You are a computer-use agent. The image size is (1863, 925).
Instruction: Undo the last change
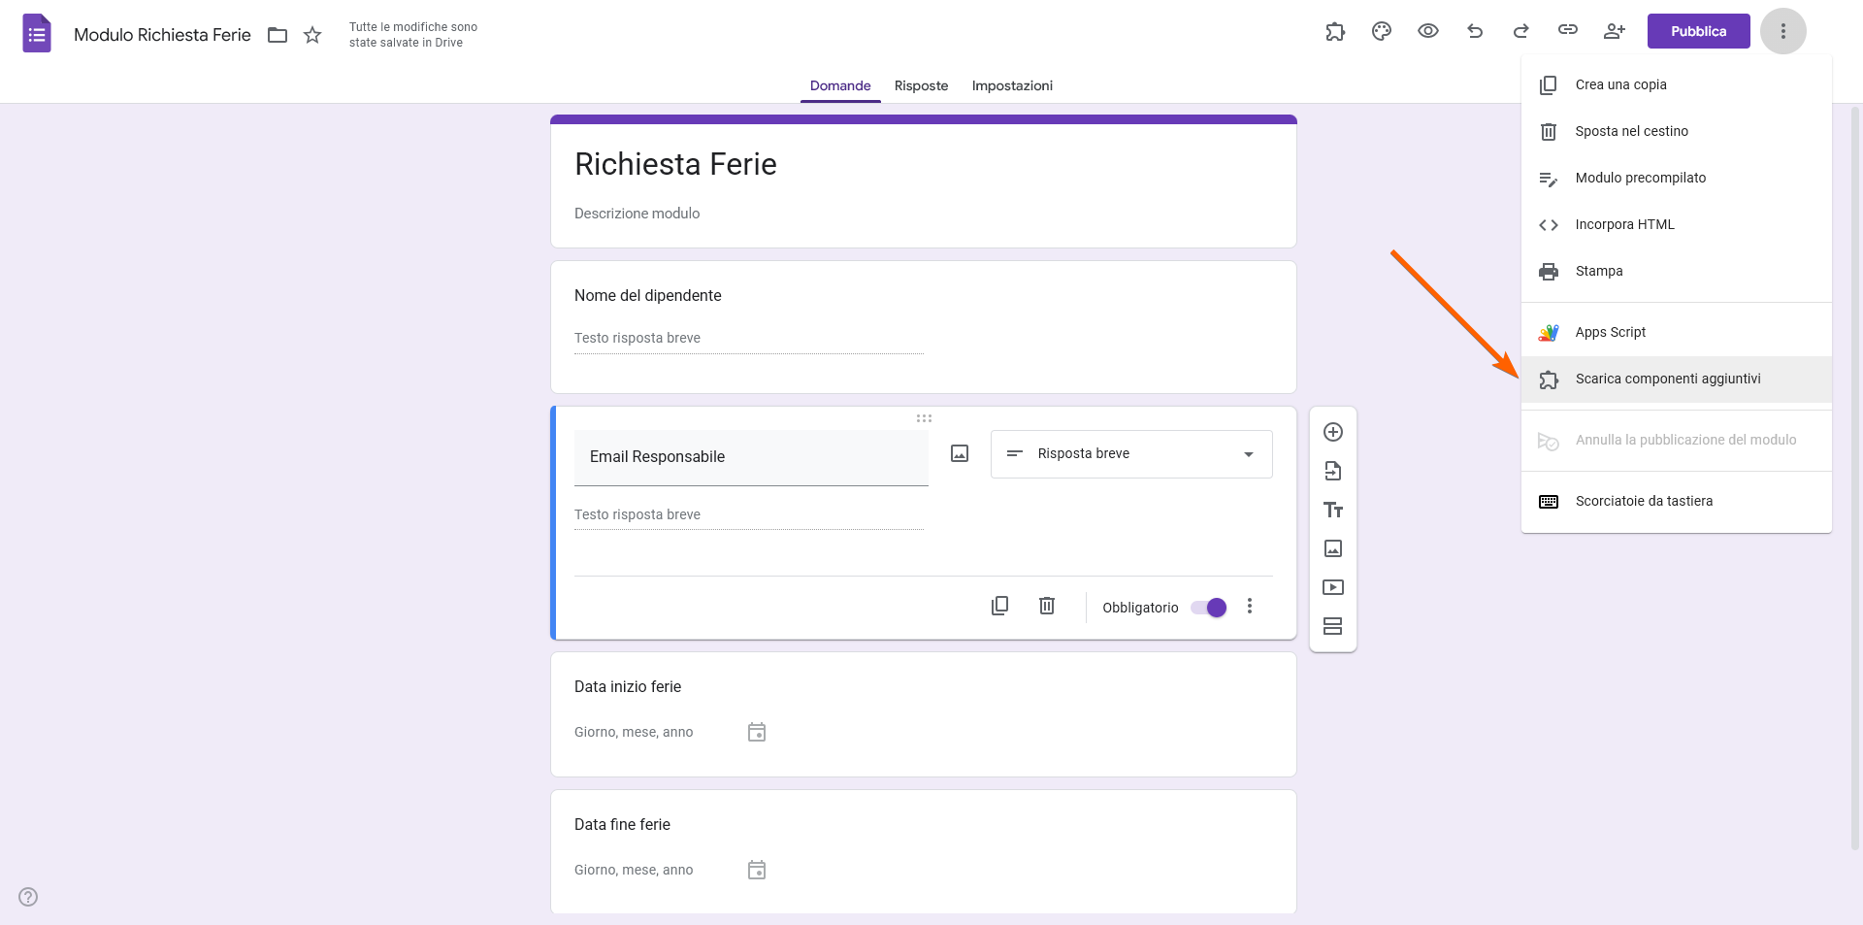click(x=1474, y=31)
